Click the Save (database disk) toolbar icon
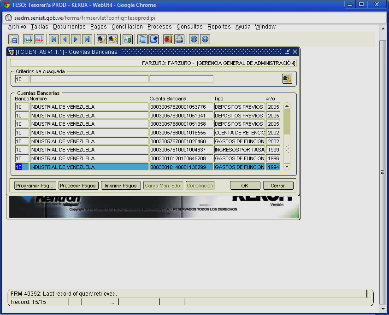This screenshot has width=389, height=315. click(x=13, y=39)
